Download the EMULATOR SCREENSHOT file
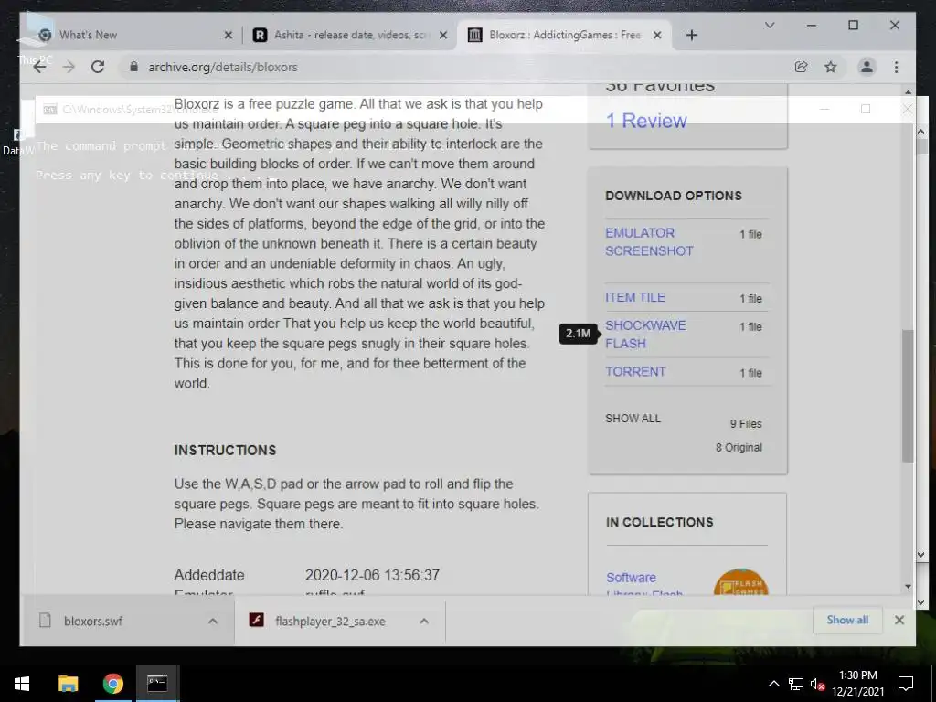The width and height of the screenshot is (936, 702). click(x=649, y=241)
